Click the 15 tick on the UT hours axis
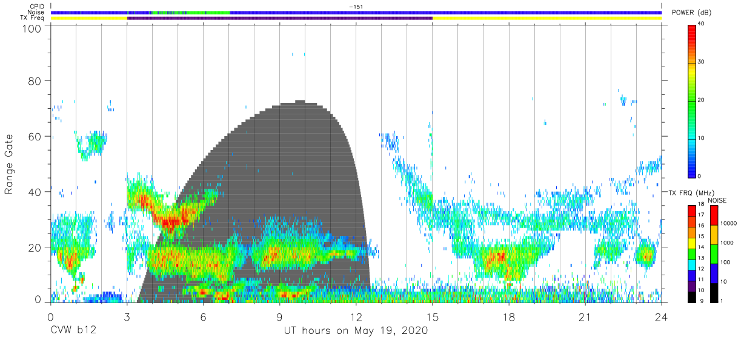This screenshot has width=744, height=343. 432,317
